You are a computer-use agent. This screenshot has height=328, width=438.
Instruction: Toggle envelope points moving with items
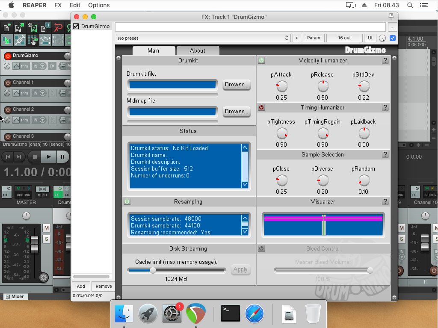[45, 41]
